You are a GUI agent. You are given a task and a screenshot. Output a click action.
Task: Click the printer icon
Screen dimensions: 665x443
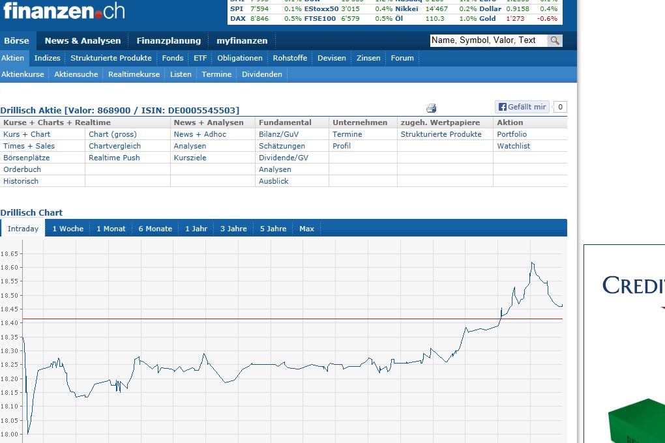coord(431,108)
